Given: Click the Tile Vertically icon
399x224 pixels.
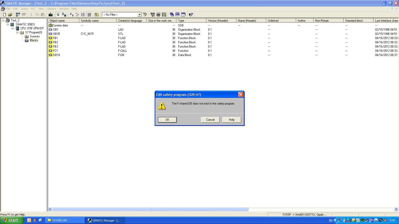Looking at the screenshot, I should 183,15.
